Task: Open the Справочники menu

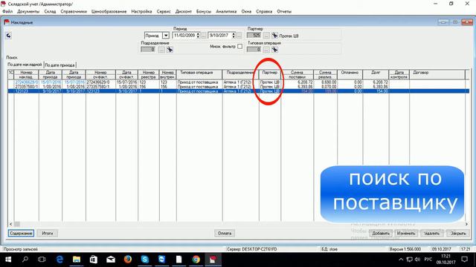Action: coord(74,11)
